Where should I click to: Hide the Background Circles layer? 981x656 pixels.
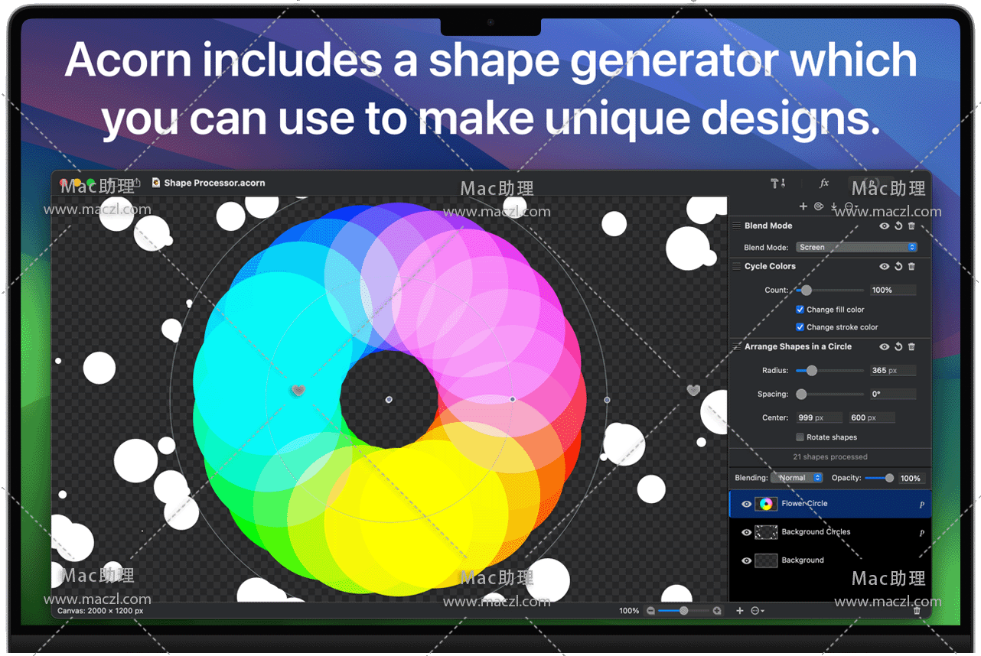point(746,532)
